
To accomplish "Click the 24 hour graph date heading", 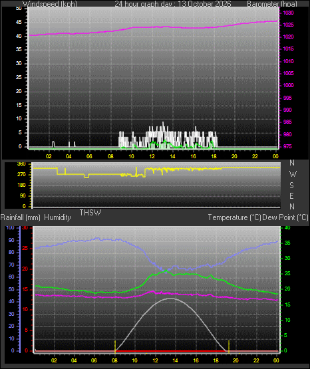I will click(173, 4).
